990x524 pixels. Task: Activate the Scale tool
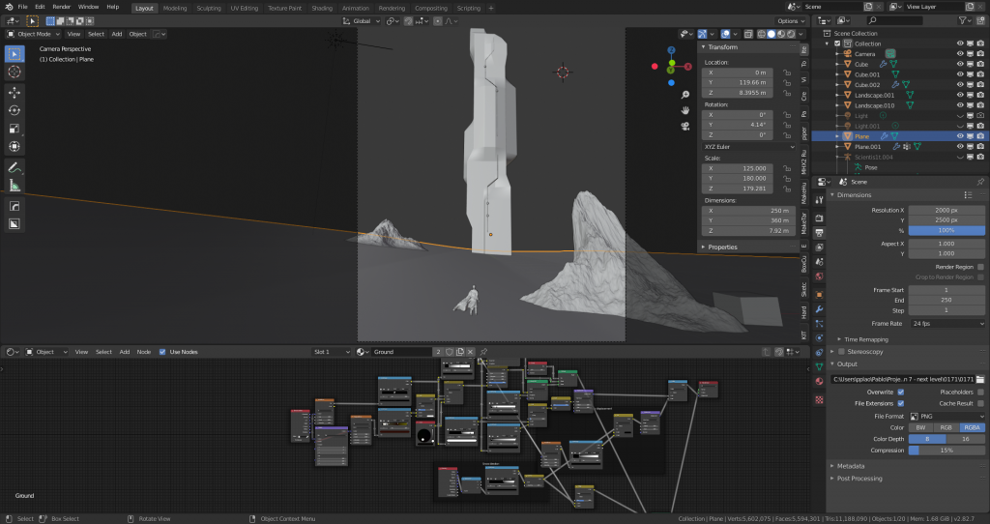click(15, 129)
